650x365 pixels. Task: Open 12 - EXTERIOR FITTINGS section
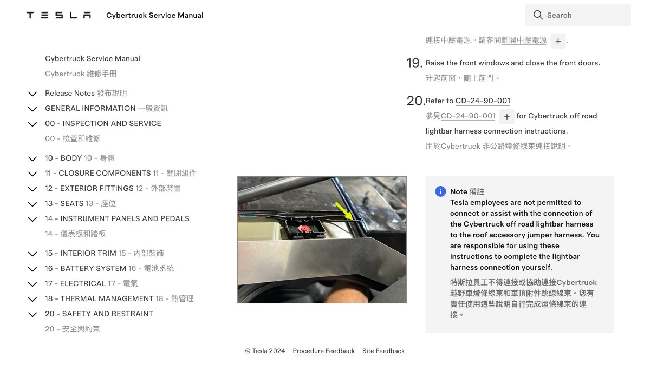pyautogui.click(x=113, y=188)
